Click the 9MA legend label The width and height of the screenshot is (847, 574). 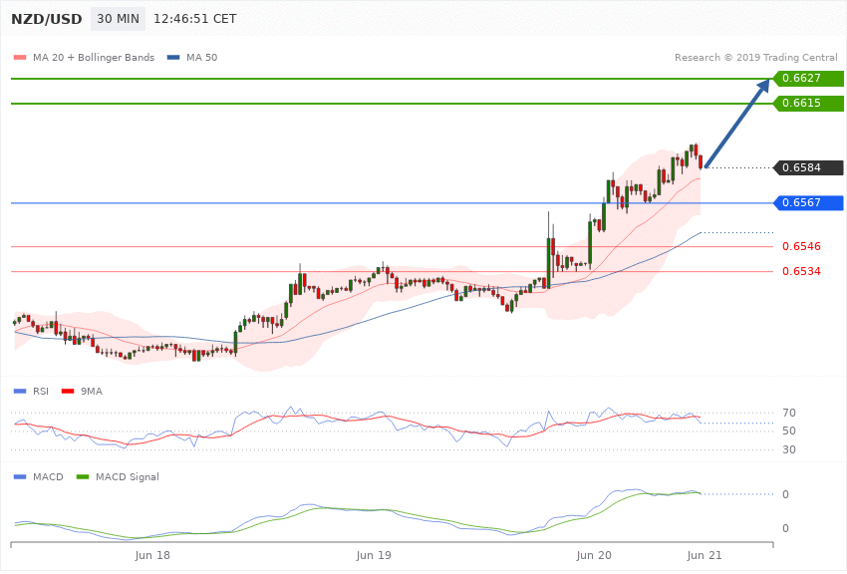tap(92, 391)
